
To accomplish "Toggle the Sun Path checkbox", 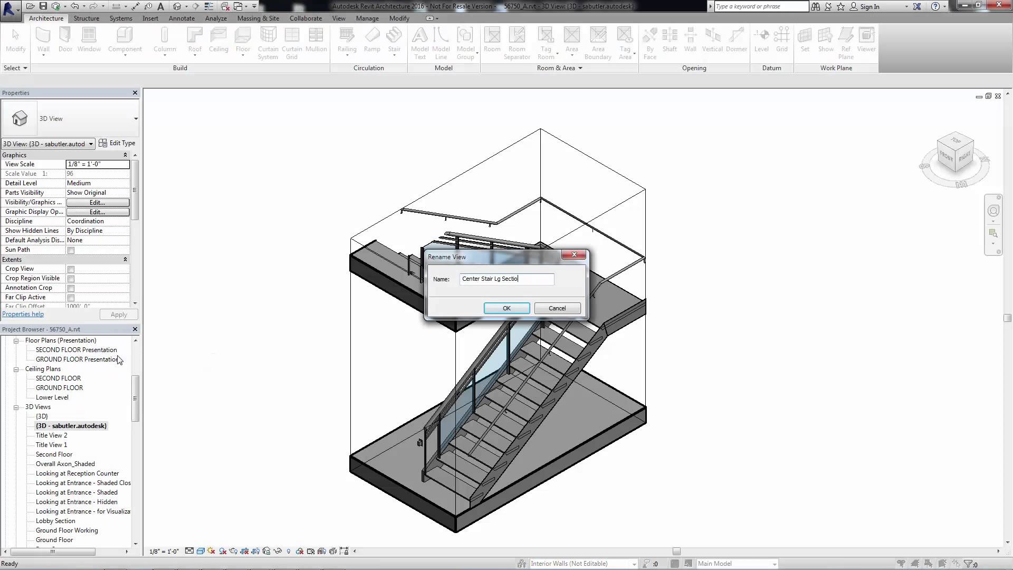I will click(x=71, y=250).
